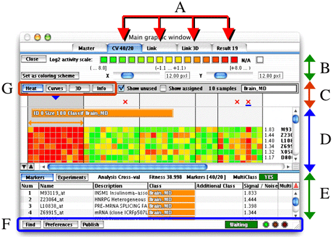Select the Heat view mode
333x237 pixels.
tap(31, 88)
